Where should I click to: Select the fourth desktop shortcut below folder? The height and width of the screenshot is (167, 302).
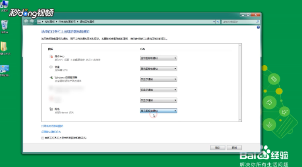pos(5,71)
